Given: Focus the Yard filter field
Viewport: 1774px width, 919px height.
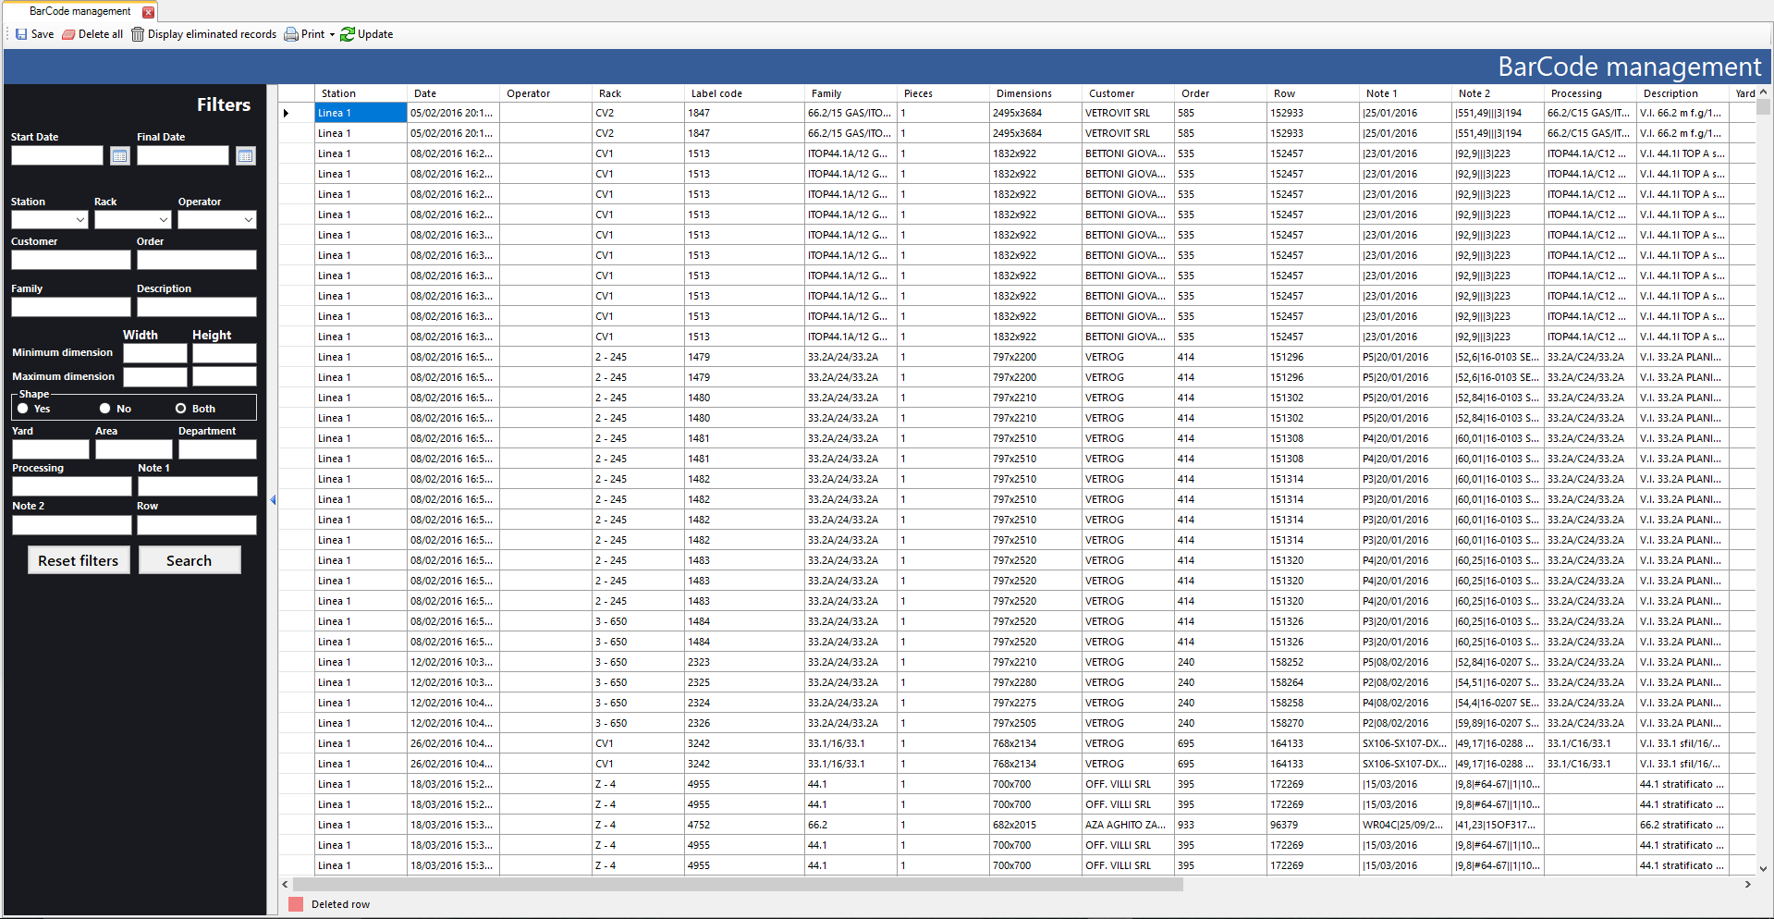Looking at the screenshot, I should pyautogui.click(x=51, y=449).
